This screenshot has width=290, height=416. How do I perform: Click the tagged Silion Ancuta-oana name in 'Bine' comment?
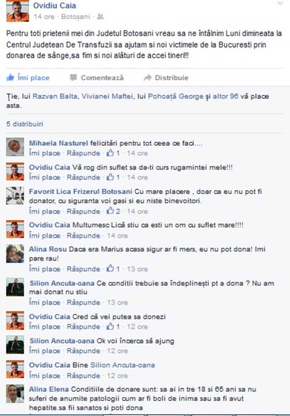tap(122, 365)
